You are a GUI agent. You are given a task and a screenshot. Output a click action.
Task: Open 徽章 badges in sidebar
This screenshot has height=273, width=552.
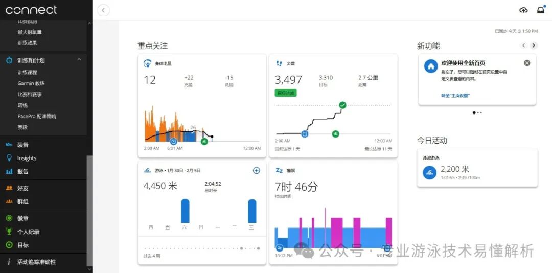tap(23, 218)
